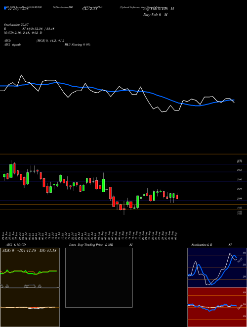The image size is (247, 327).
Task: Open the MACD lower chart panel
Action: (x=30, y=307)
